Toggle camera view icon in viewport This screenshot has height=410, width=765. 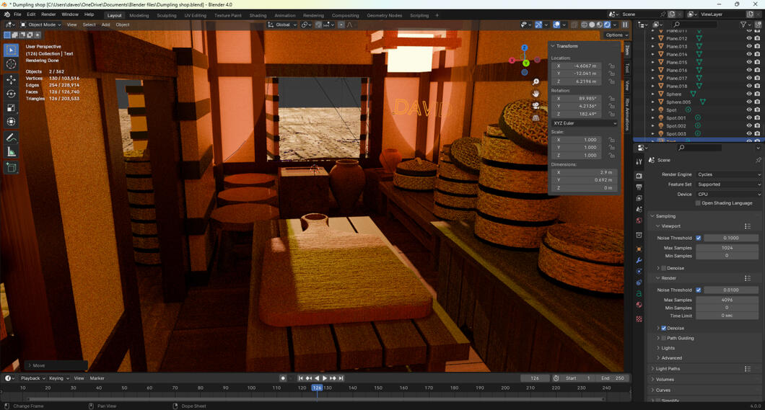tap(535, 106)
